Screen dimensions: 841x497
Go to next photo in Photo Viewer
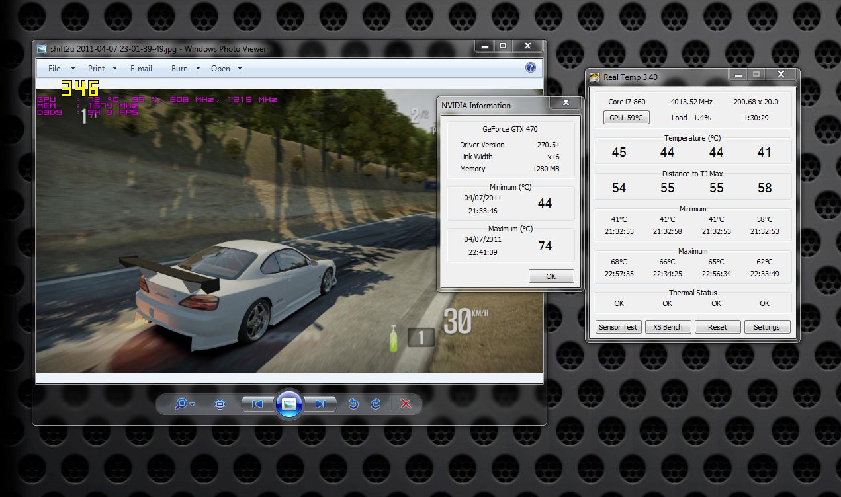320,404
